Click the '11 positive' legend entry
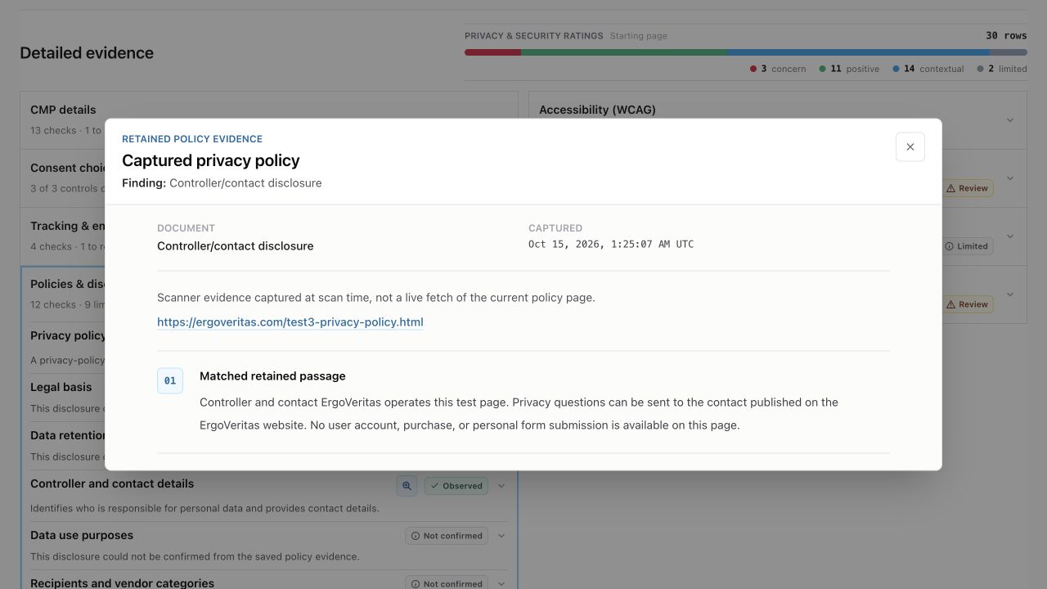Screen dimensions: 1047x589 (x=849, y=69)
